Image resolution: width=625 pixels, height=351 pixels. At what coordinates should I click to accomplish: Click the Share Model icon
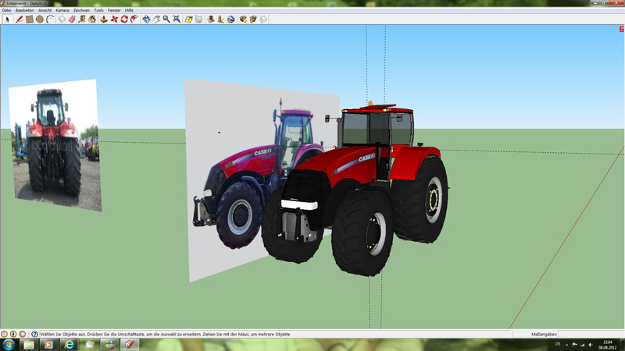tap(252, 19)
